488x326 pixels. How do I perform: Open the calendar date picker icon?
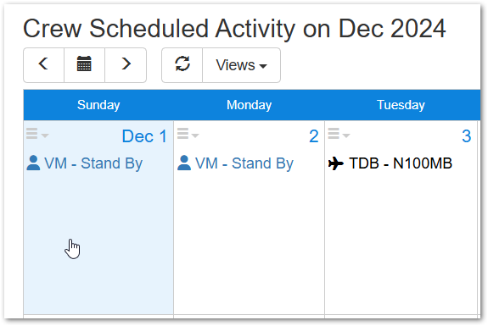click(x=84, y=65)
